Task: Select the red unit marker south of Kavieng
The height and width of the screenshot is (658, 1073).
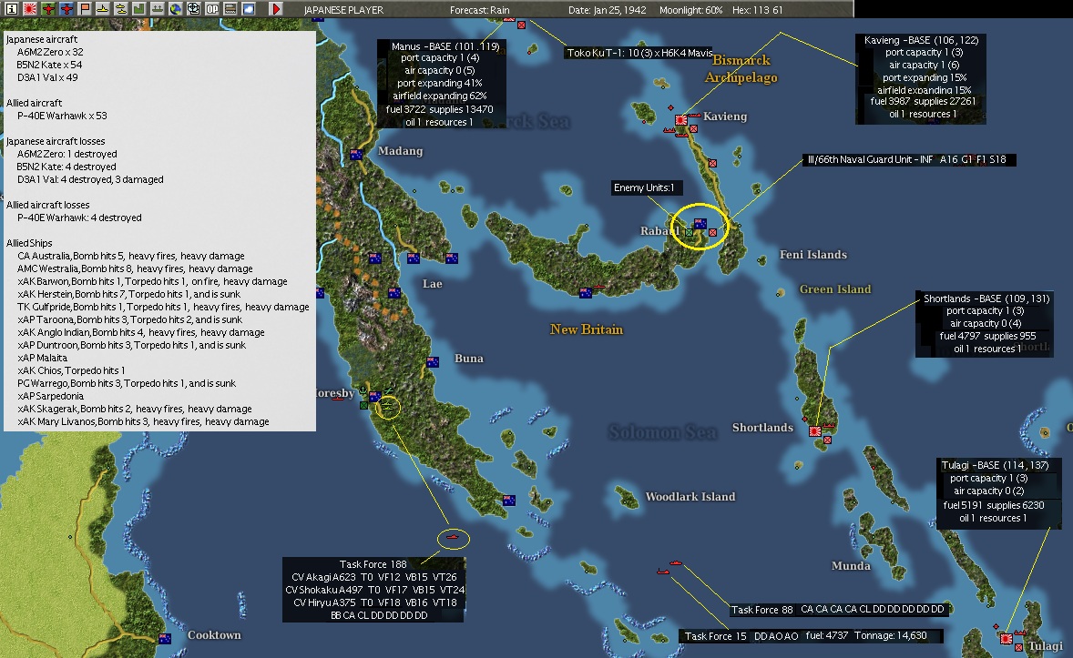Action: [x=712, y=164]
